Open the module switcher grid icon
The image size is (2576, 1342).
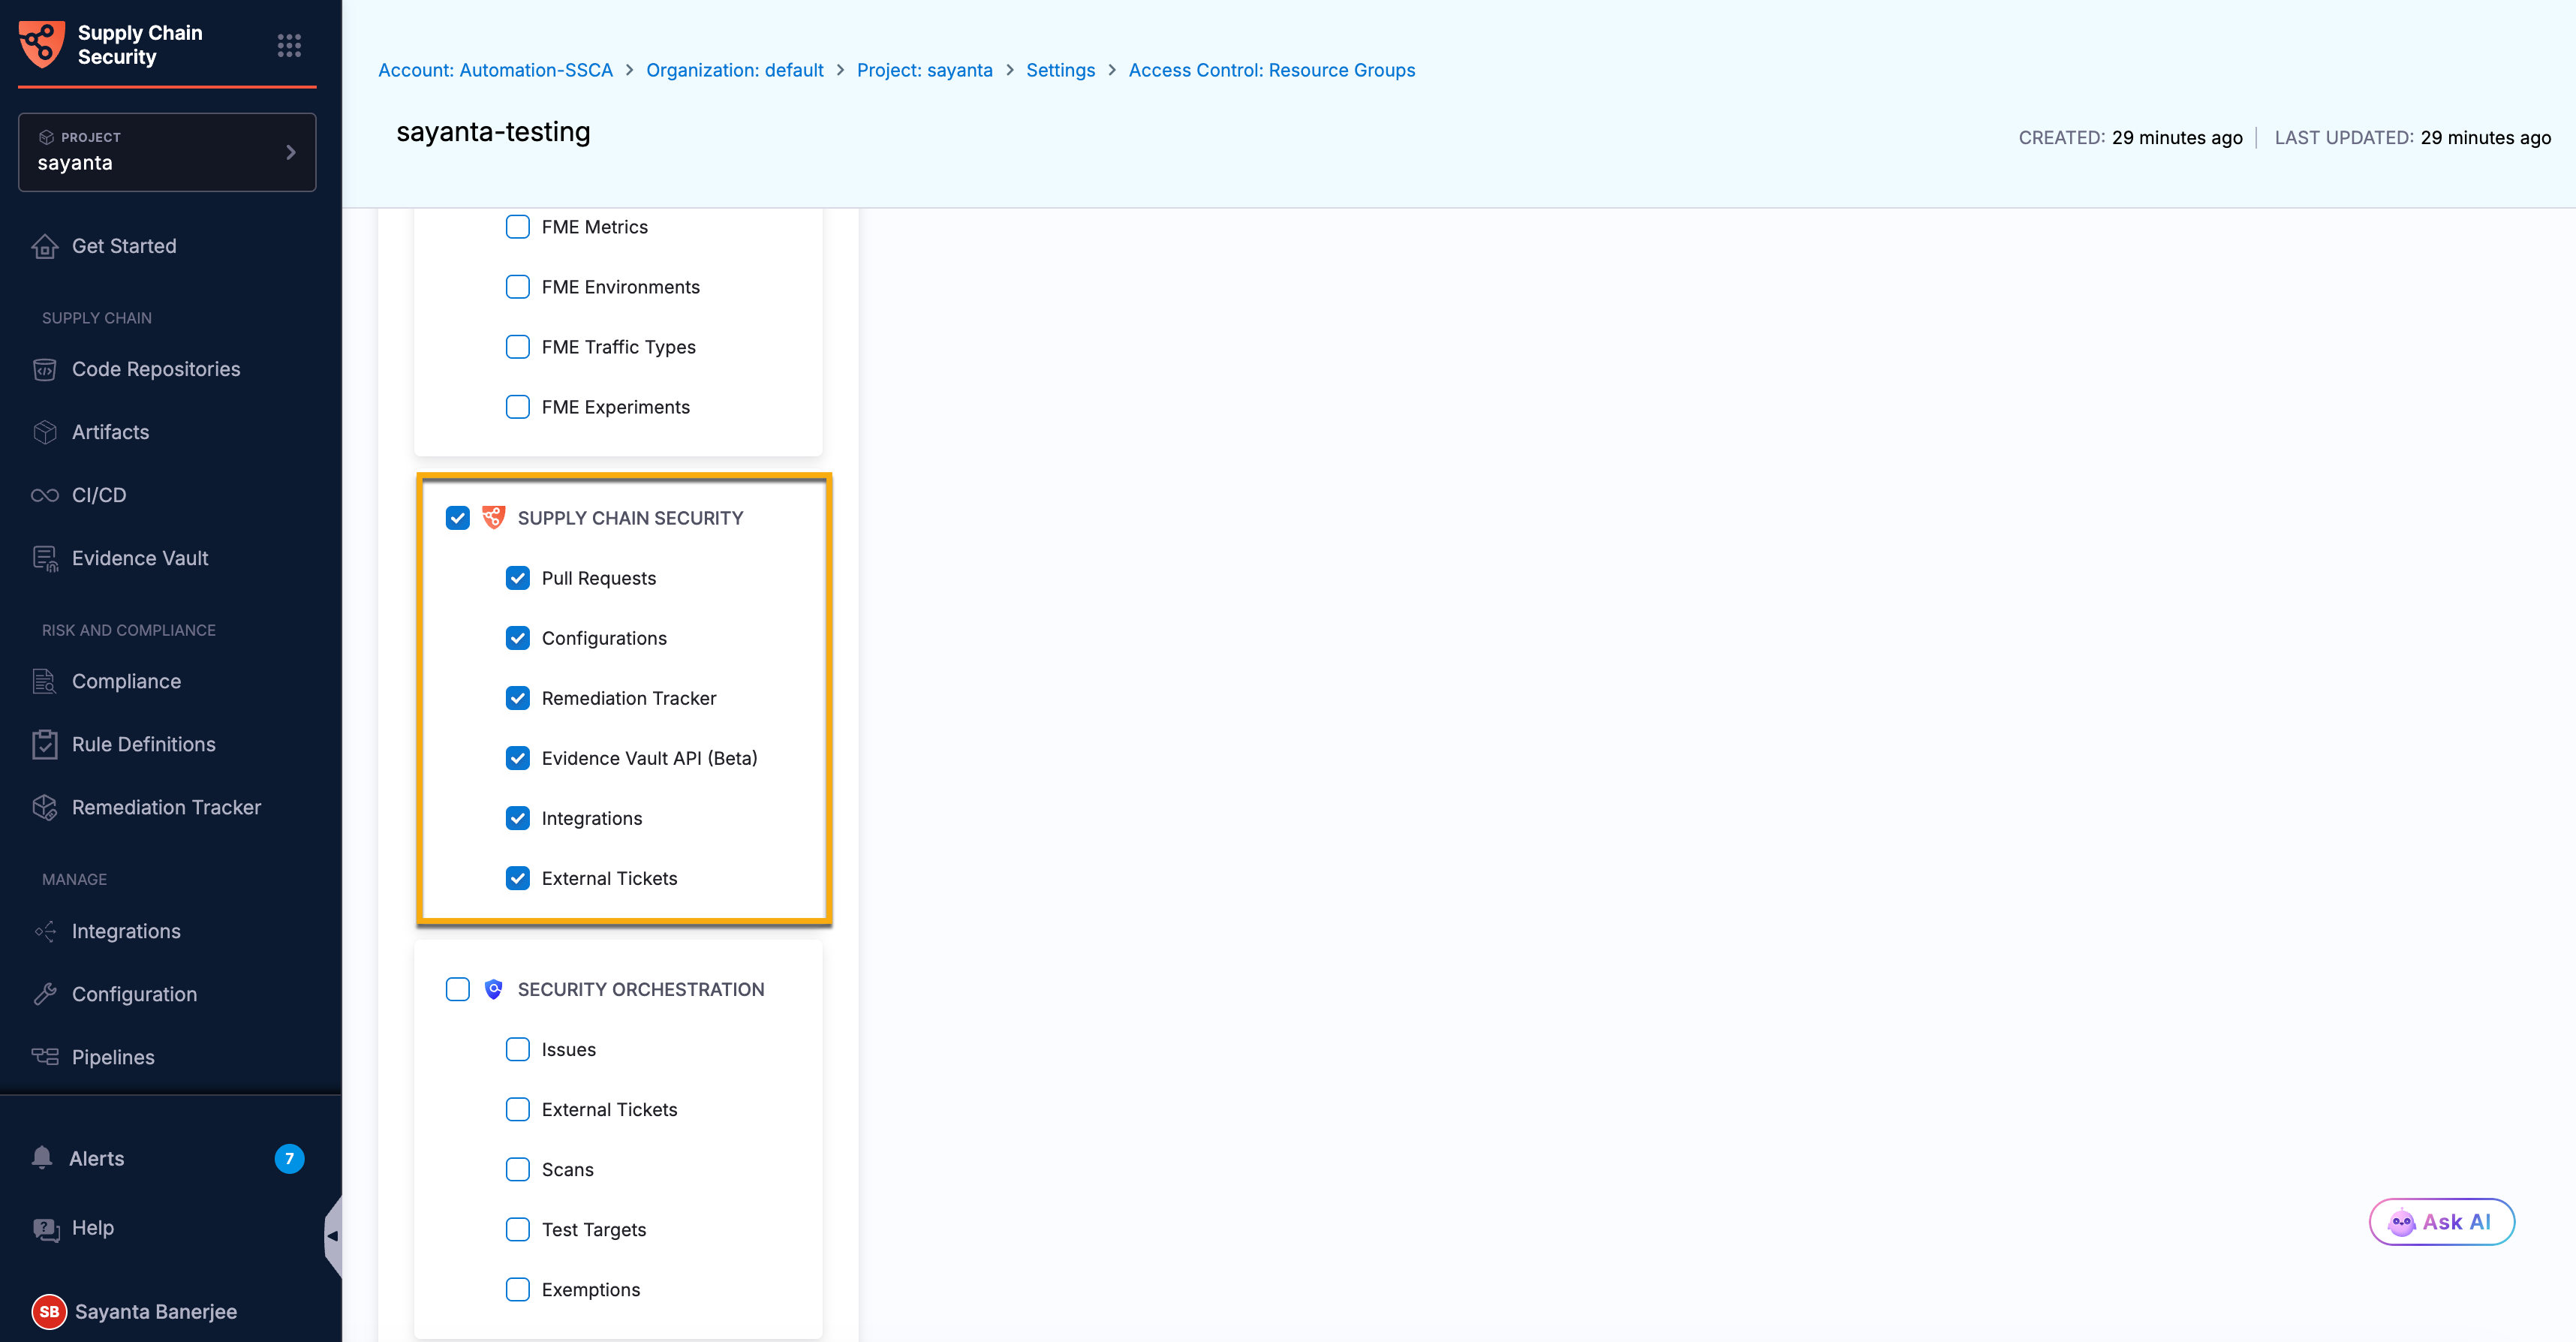(289, 45)
